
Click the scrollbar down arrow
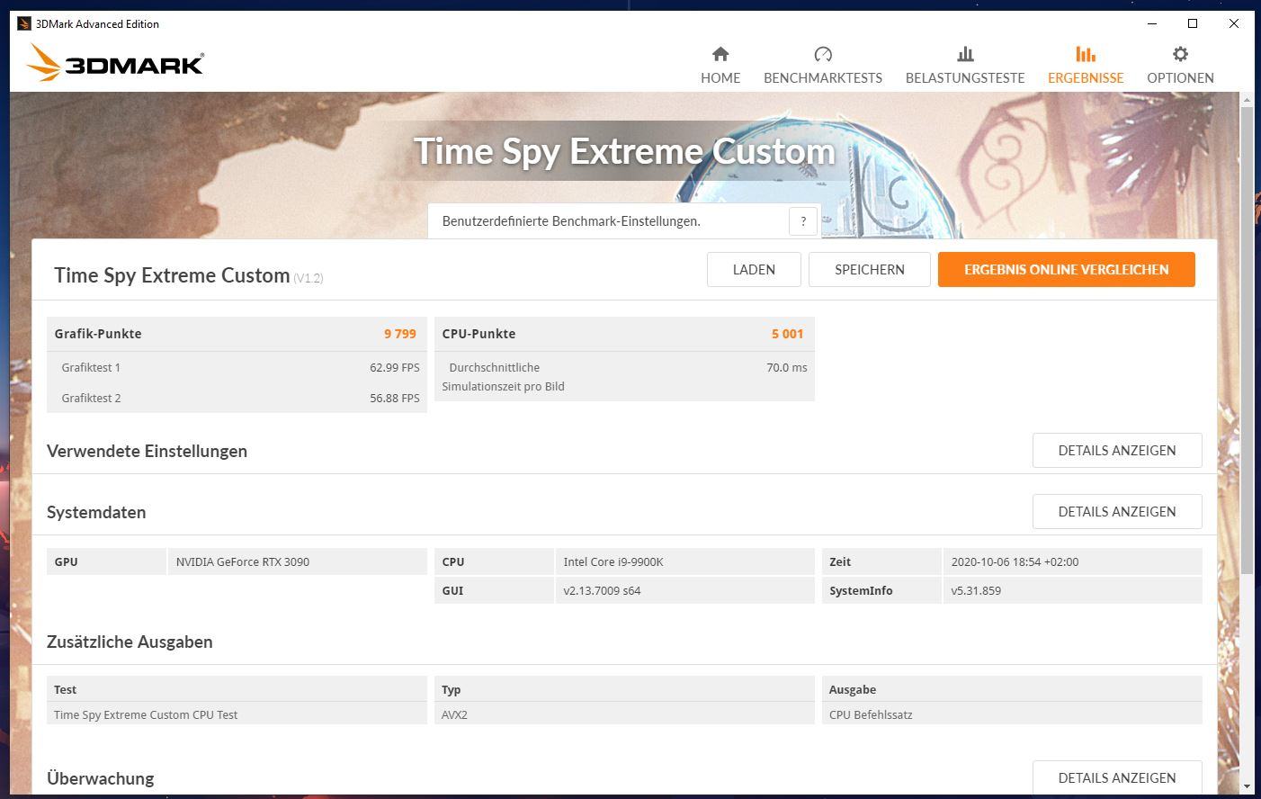1247,786
